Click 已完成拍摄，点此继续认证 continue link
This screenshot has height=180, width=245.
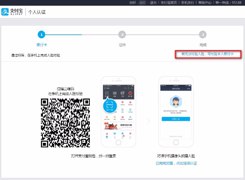176,163
